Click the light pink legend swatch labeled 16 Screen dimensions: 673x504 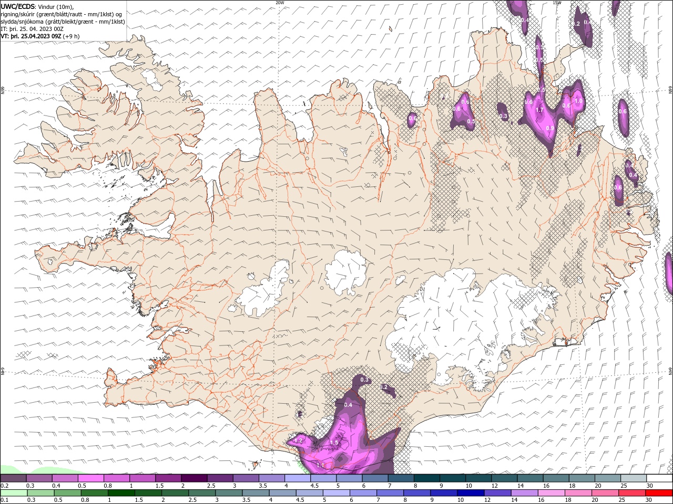tap(550, 493)
